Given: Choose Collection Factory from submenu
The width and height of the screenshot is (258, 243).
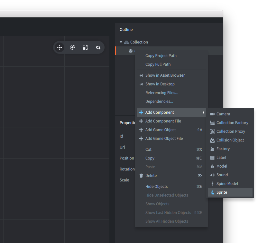Looking at the screenshot, I should pos(232,123).
